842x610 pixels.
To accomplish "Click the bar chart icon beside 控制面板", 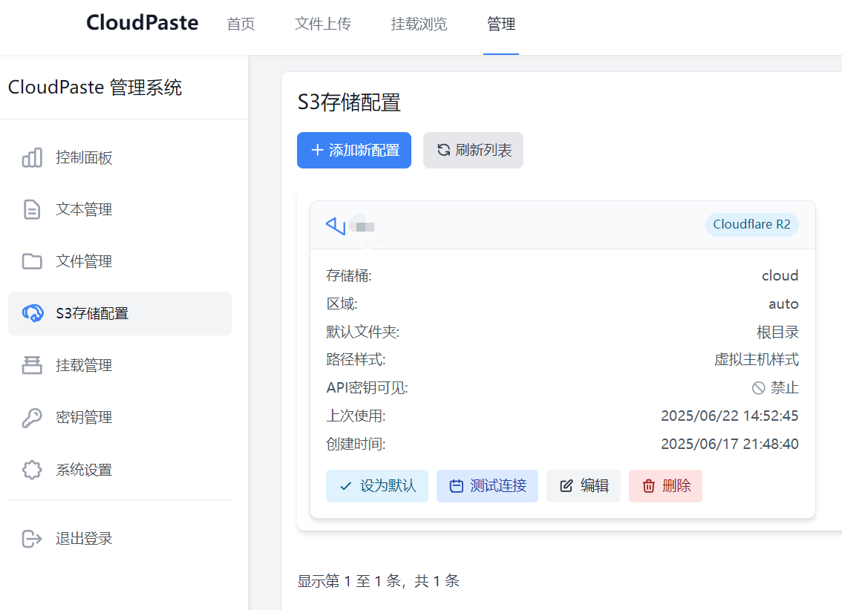I will [32, 157].
